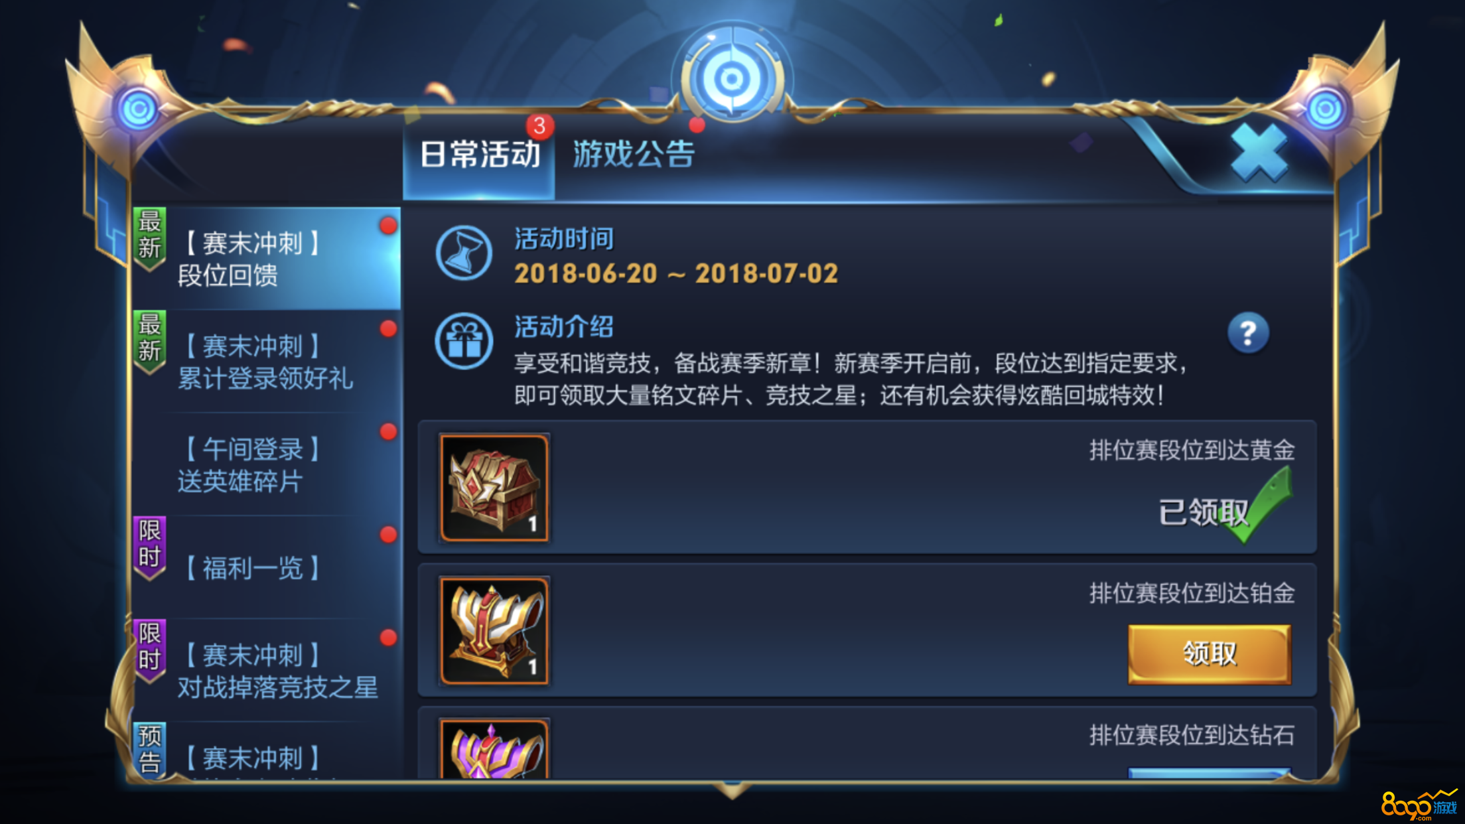Click the partially visible diamond reward button
The height and width of the screenshot is (824, 1465).
click(x=1210, y=774)
